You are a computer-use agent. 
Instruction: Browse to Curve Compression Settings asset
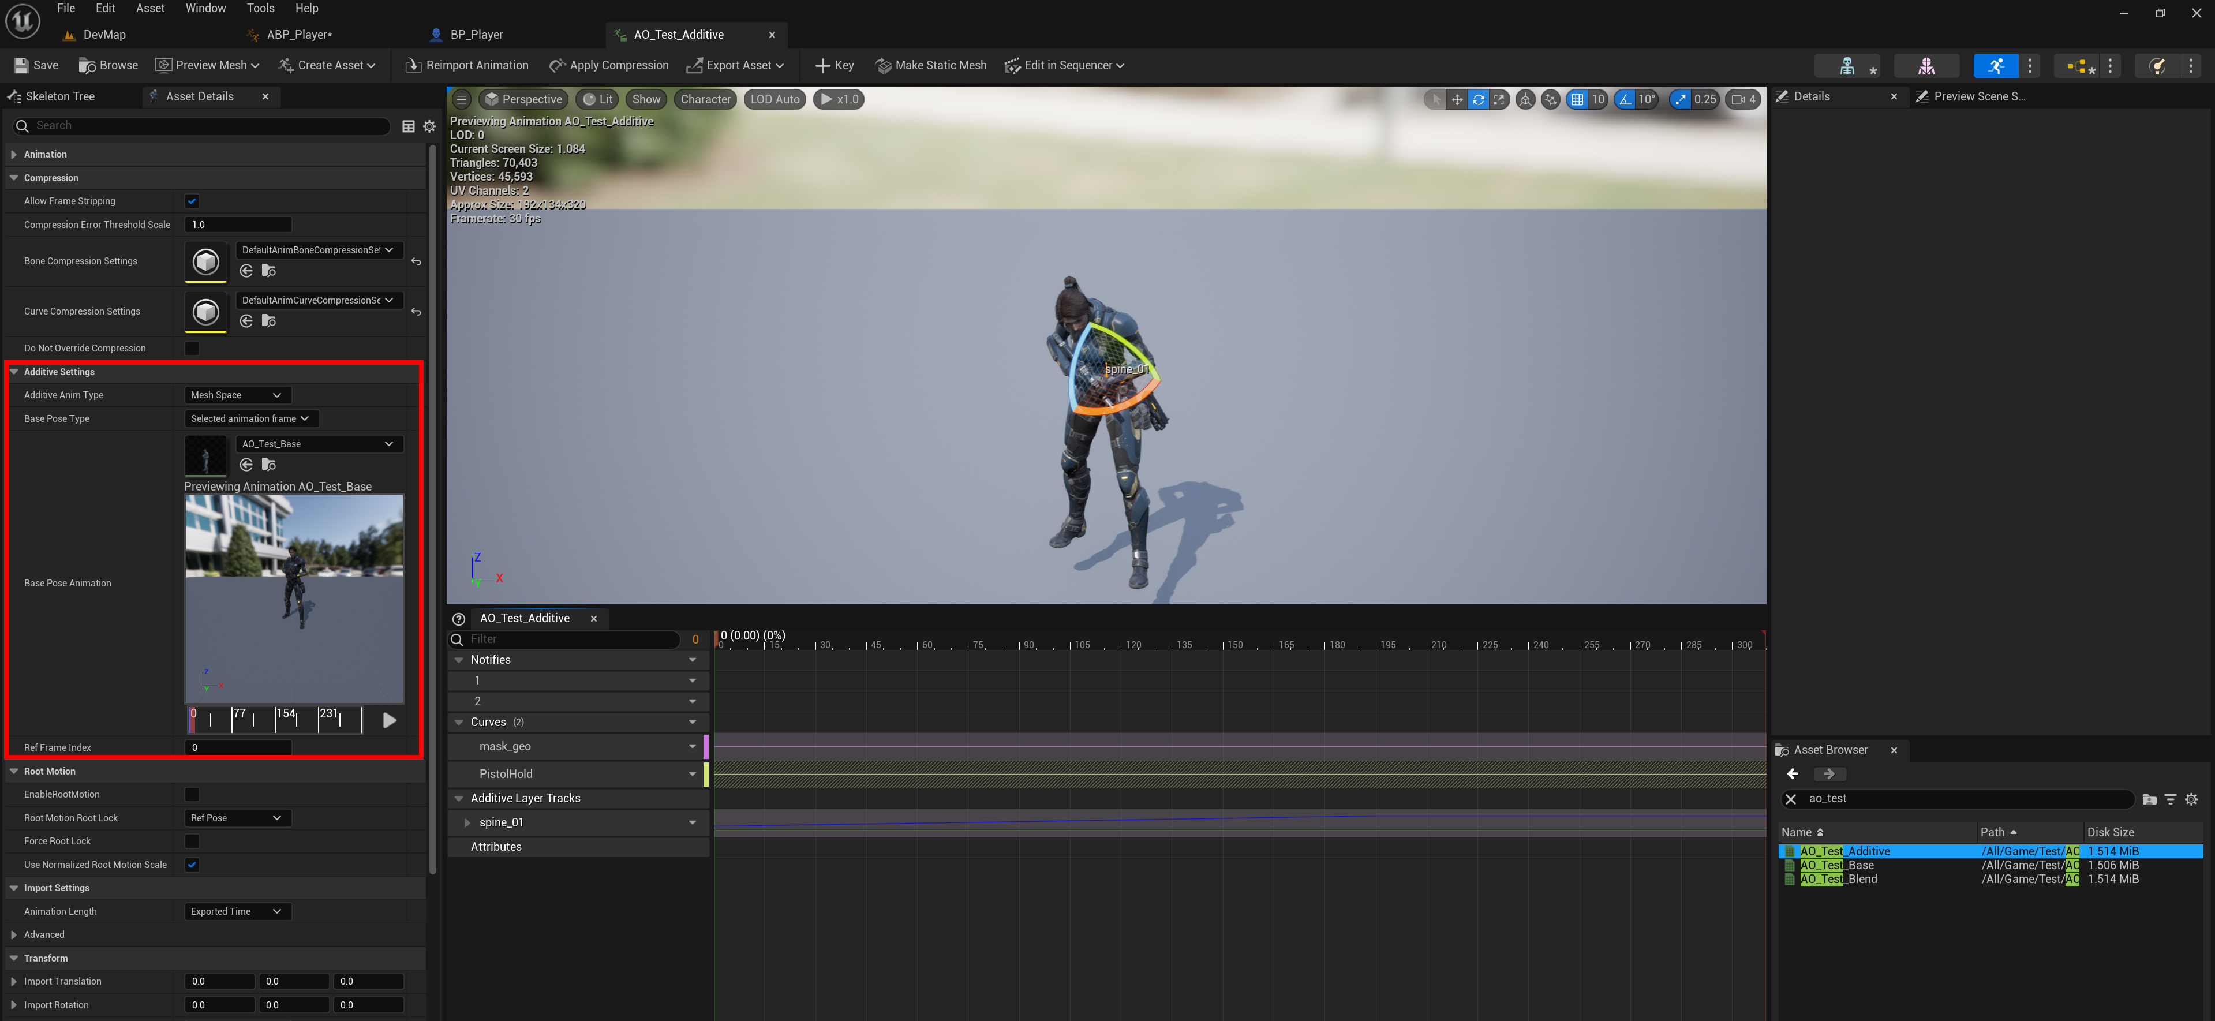pos(269,321)
